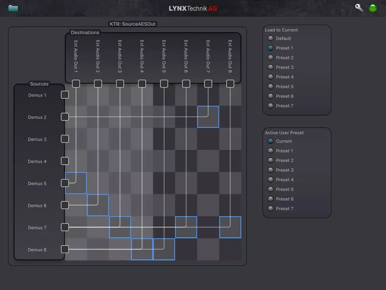
Task: Select the Demux 1 source node
Action: pyautogui.click(x=65, y=95)
